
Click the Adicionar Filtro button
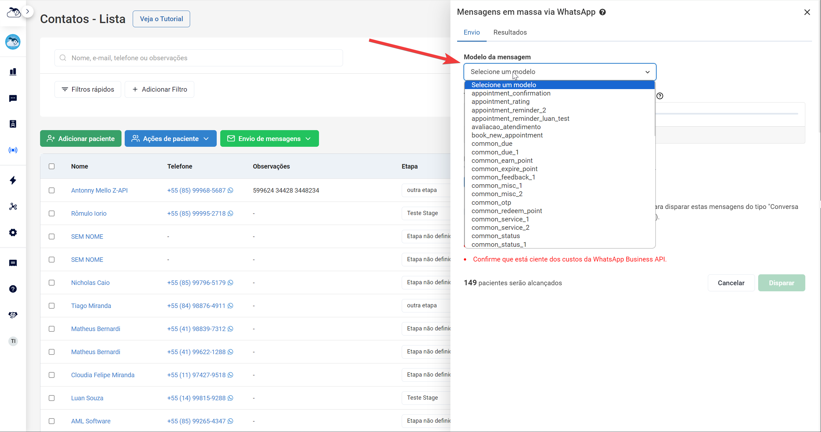click(x=159, y=89)
